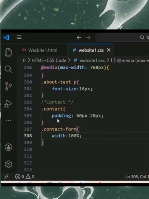Open the Source Control view
This screenshot has width=149, height=199.
click(8, 86)
